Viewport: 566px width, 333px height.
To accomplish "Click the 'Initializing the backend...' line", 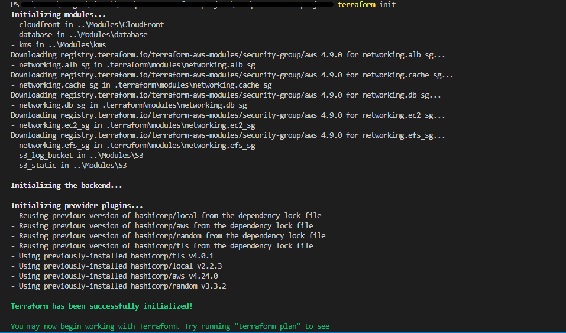I will pyautogui.click(x=67, y=186).
